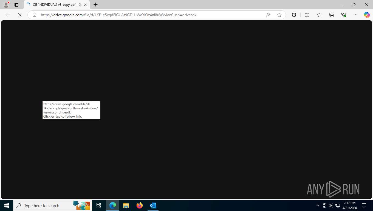Open network status in tray

(338, 206)
